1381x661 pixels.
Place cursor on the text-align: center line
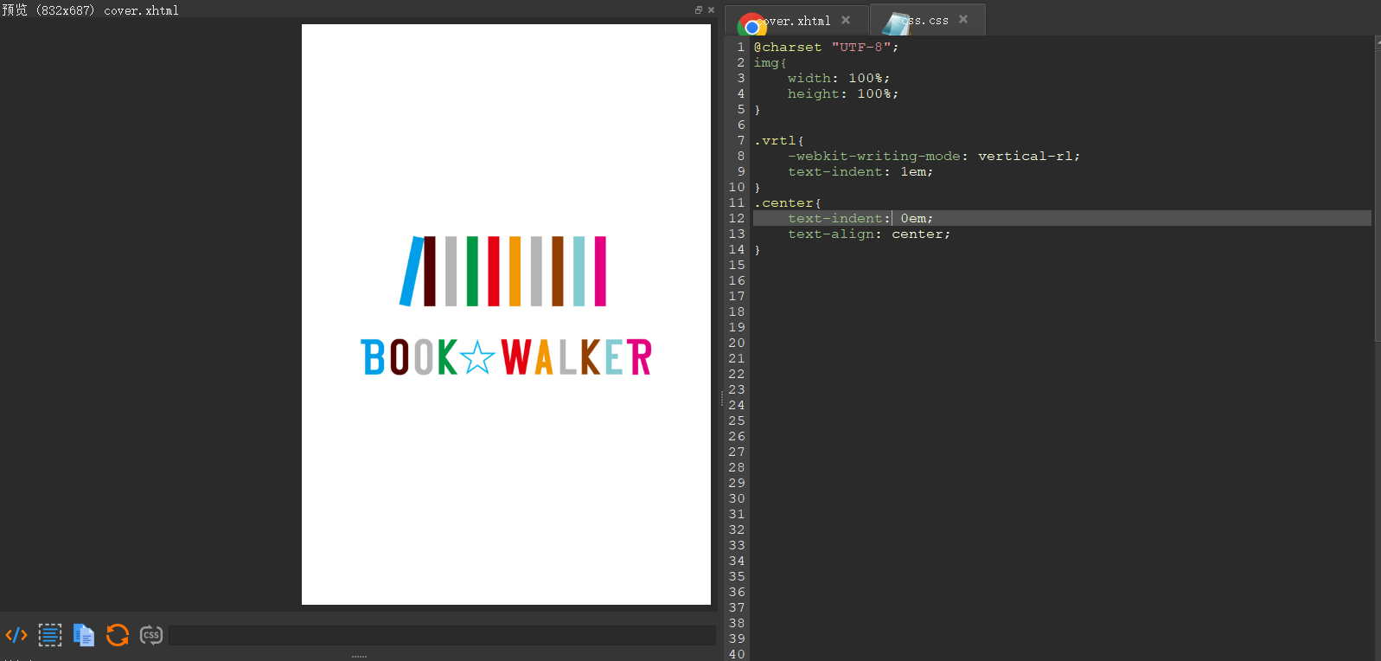point(868,234)
